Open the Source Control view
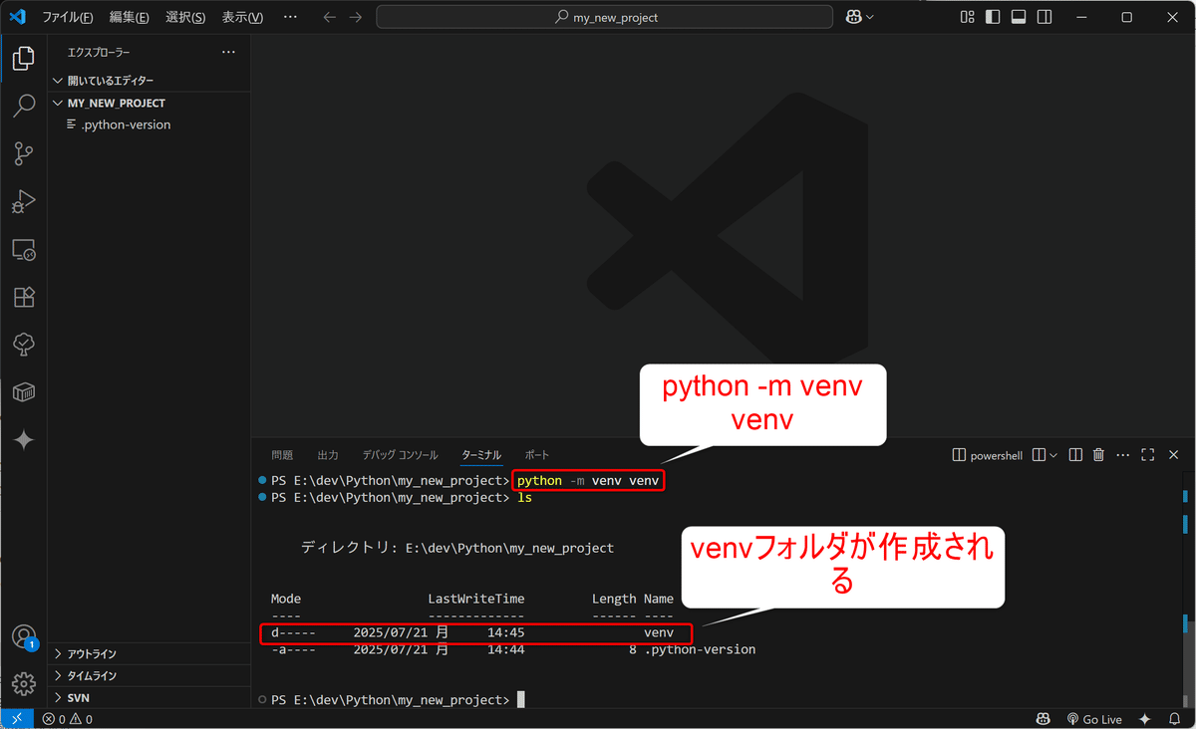1196x729 pixels. tap(23, 153)
